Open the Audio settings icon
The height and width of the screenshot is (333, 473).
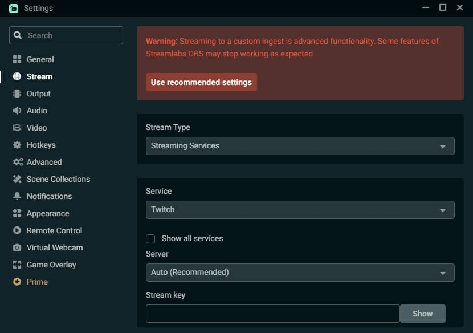click(17, 111)
